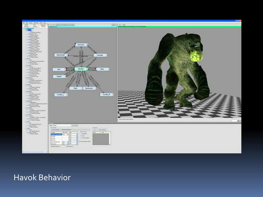The height and width of the screenshot is (197, 263).
Task: Open first property row's type dropdown
Action: 68,134
